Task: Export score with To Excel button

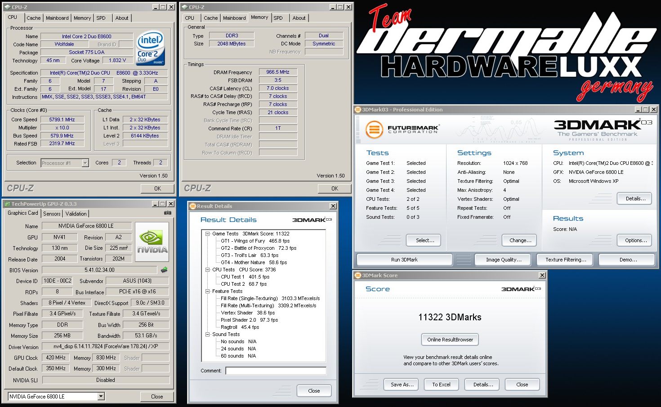Action: pos(441,385)
